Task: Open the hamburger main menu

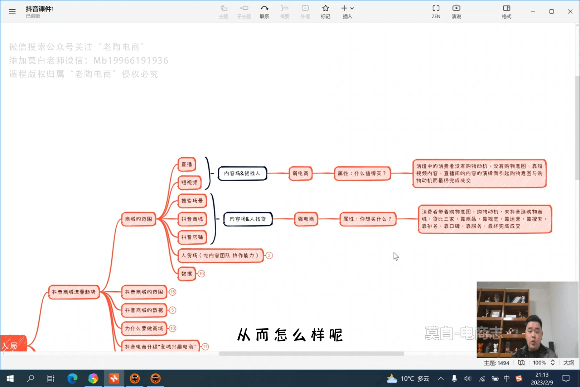Action: (12, 11)
